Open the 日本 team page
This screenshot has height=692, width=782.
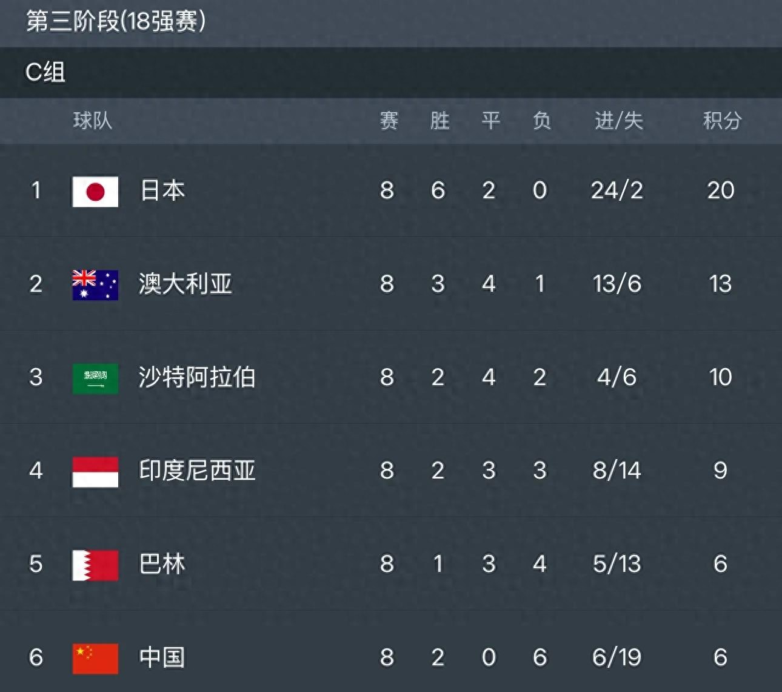click(162, 190)
